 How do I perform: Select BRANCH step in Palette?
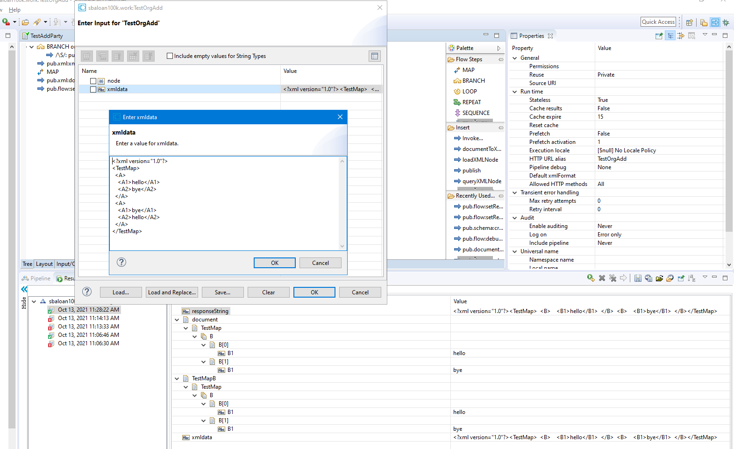pos(473,80)
